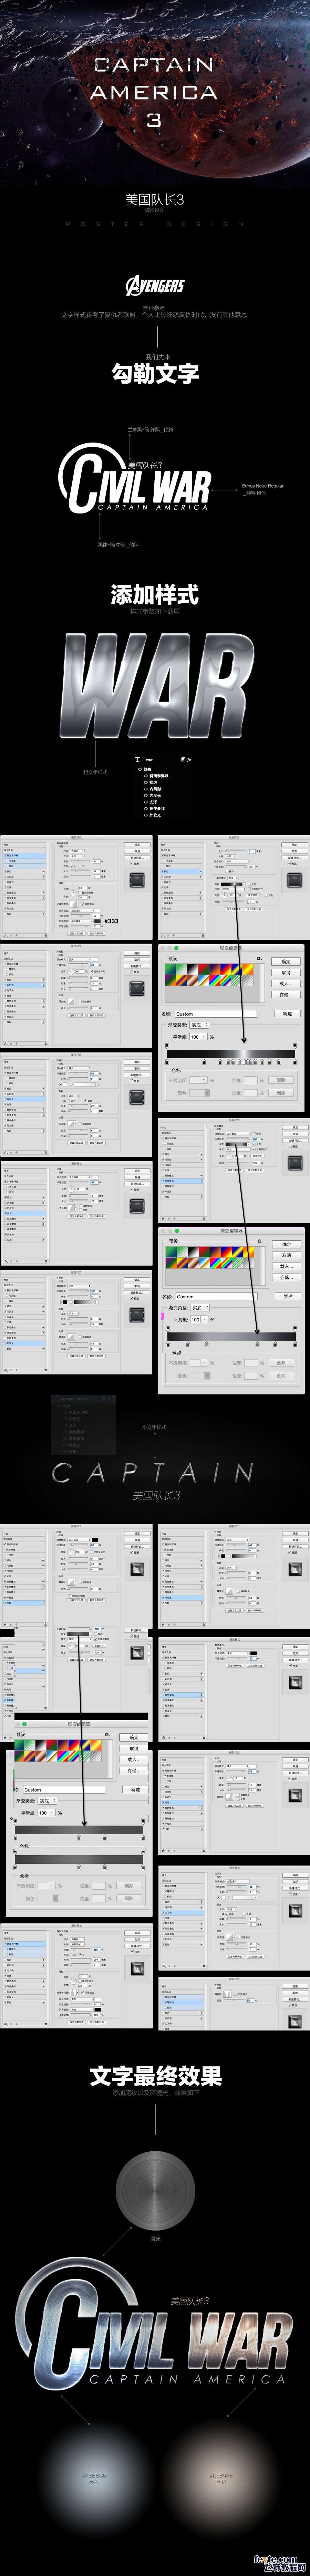Viewport: 310px width, 2576px height.
Task: Click 新建 in the crowded-stops gradient editor
Action: [287, 1014]
